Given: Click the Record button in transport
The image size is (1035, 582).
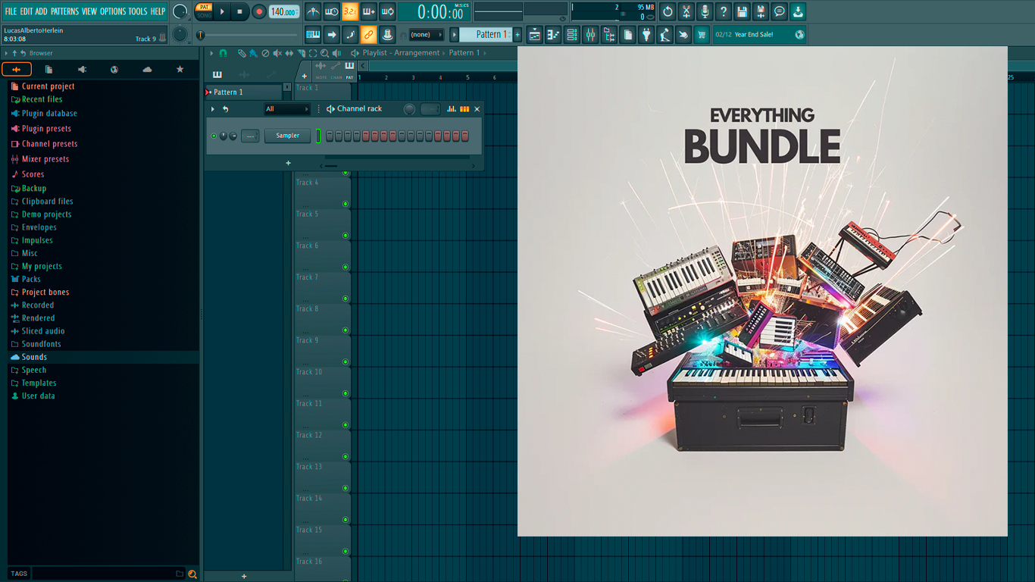Looking at the screenshot, I should [x=258, y=11].
